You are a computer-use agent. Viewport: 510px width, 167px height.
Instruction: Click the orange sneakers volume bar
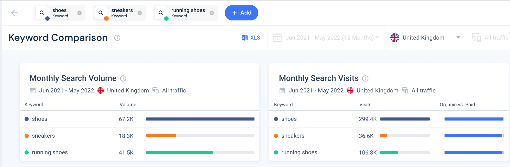(x=161, y=136)
